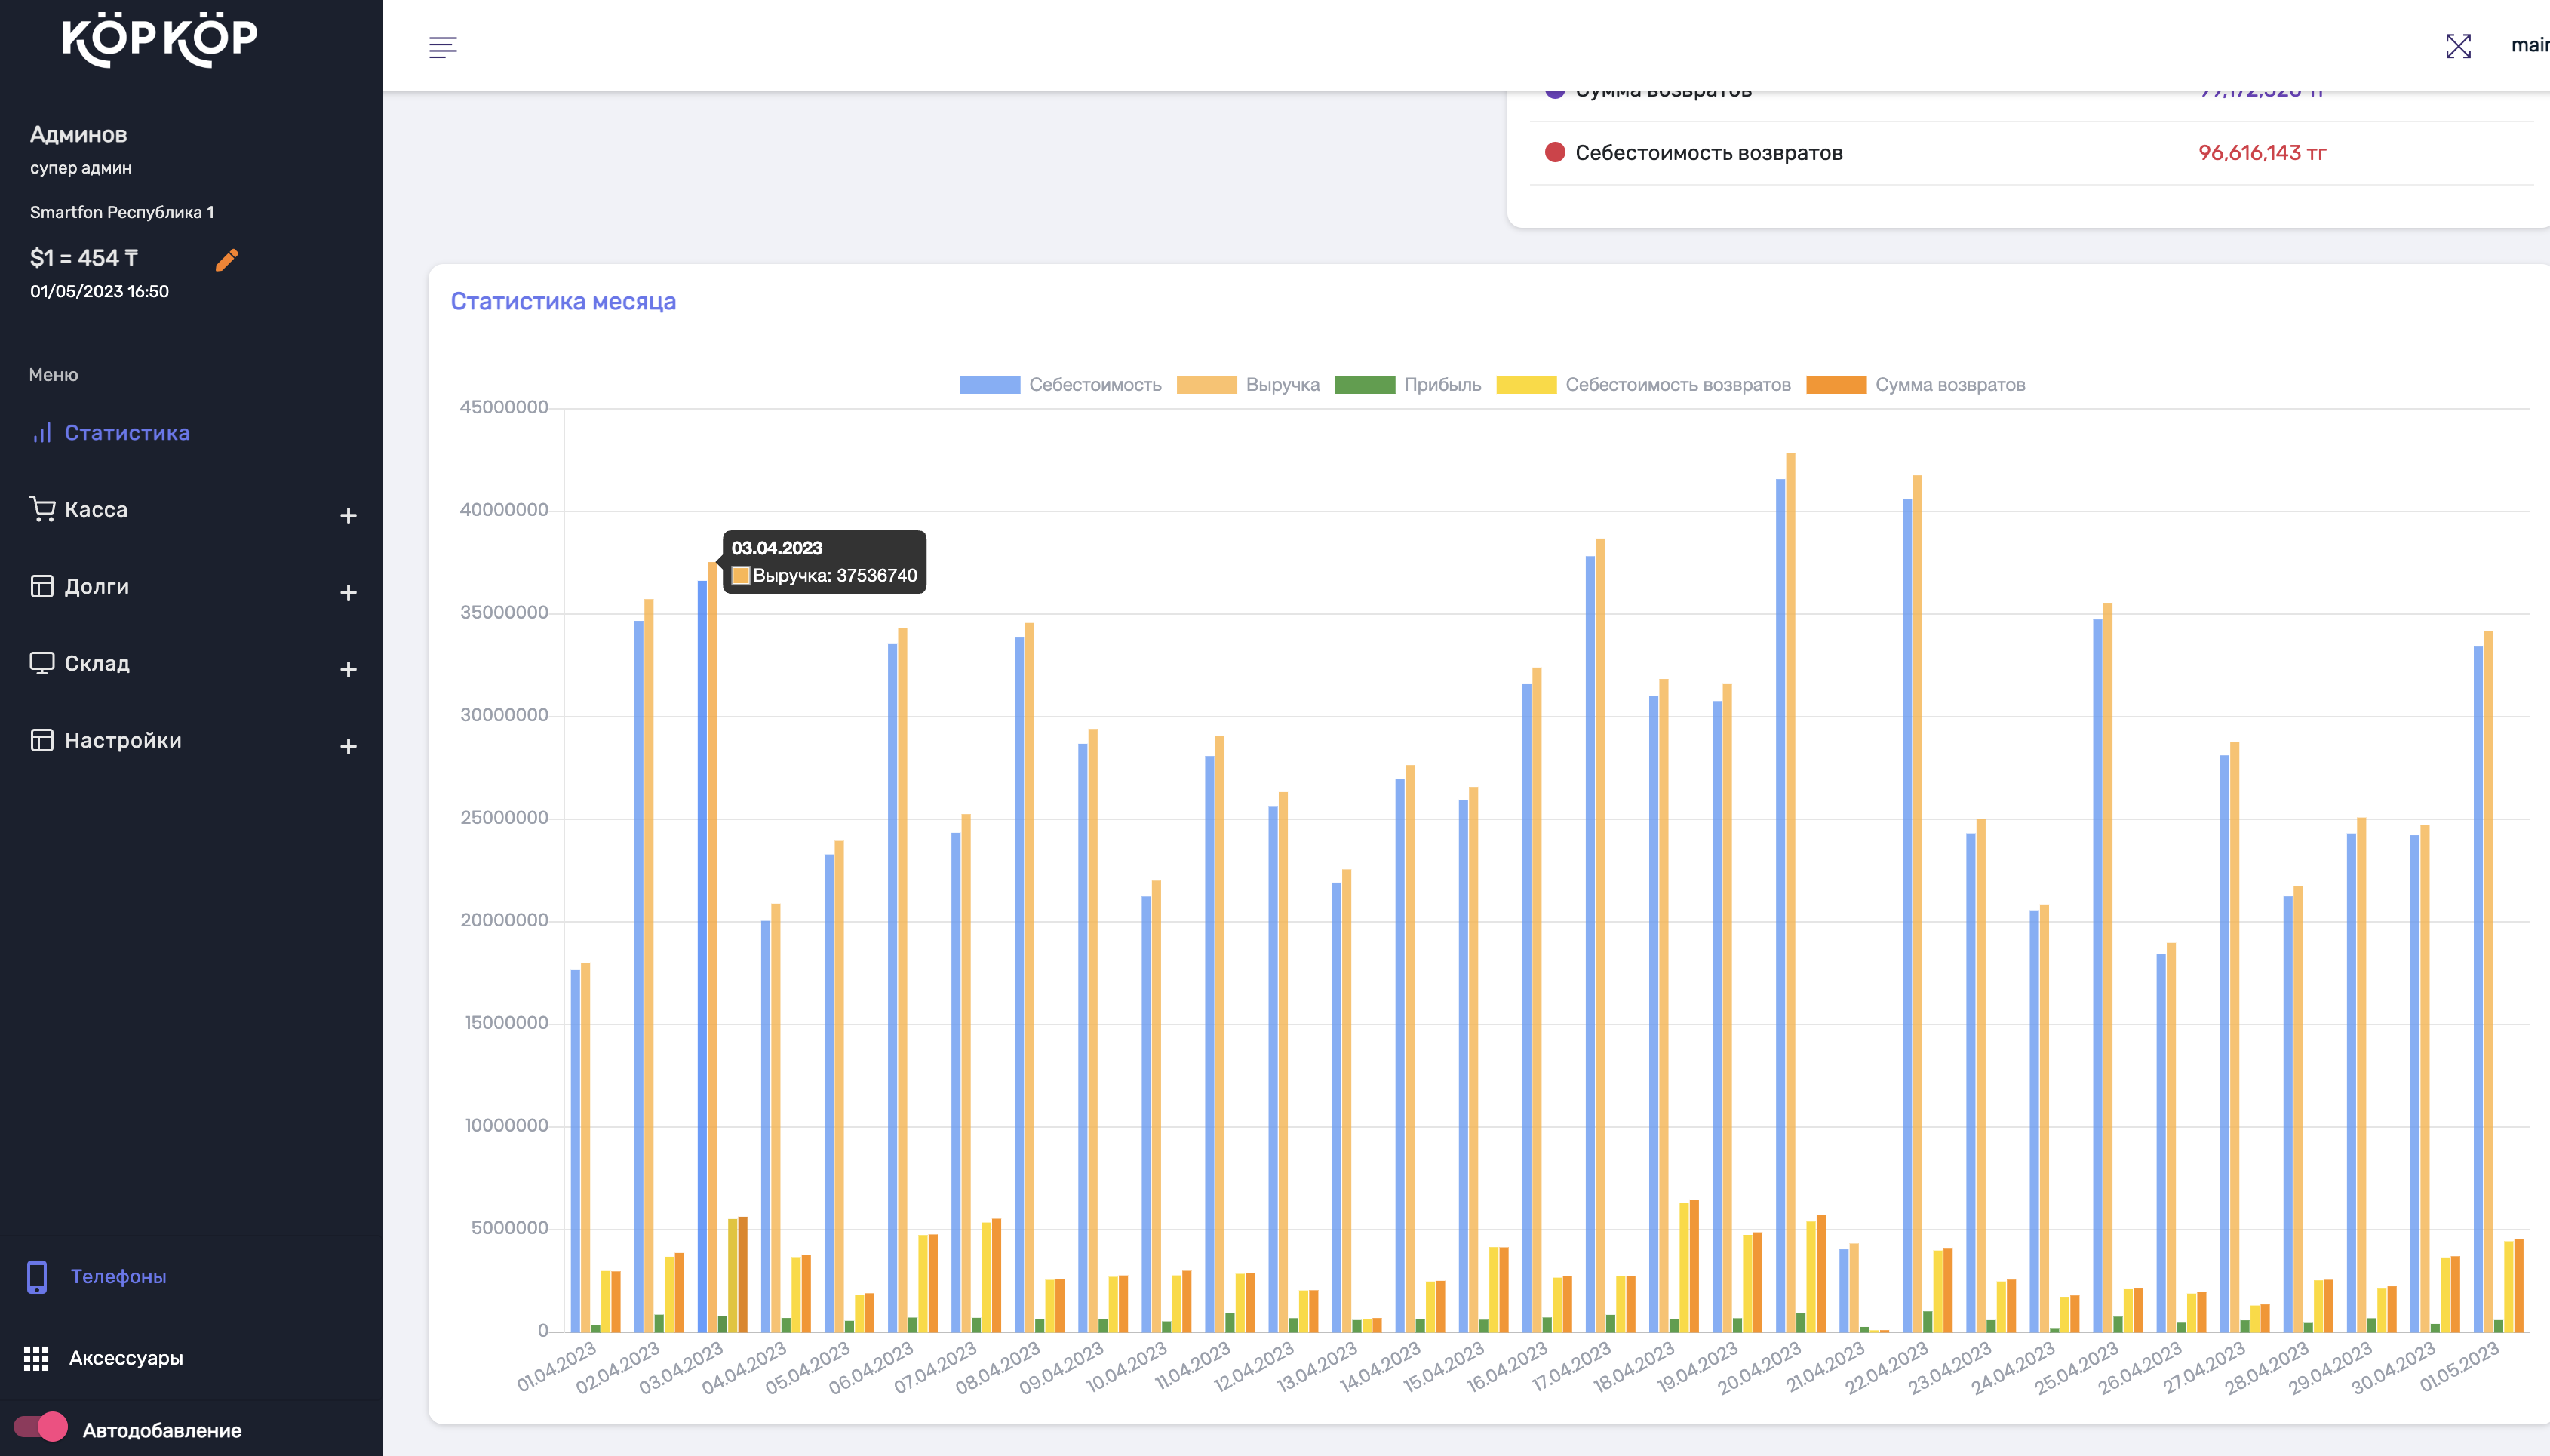
Task: Click the Аксессуары grid icon
Action: [x=36, y=1358]
